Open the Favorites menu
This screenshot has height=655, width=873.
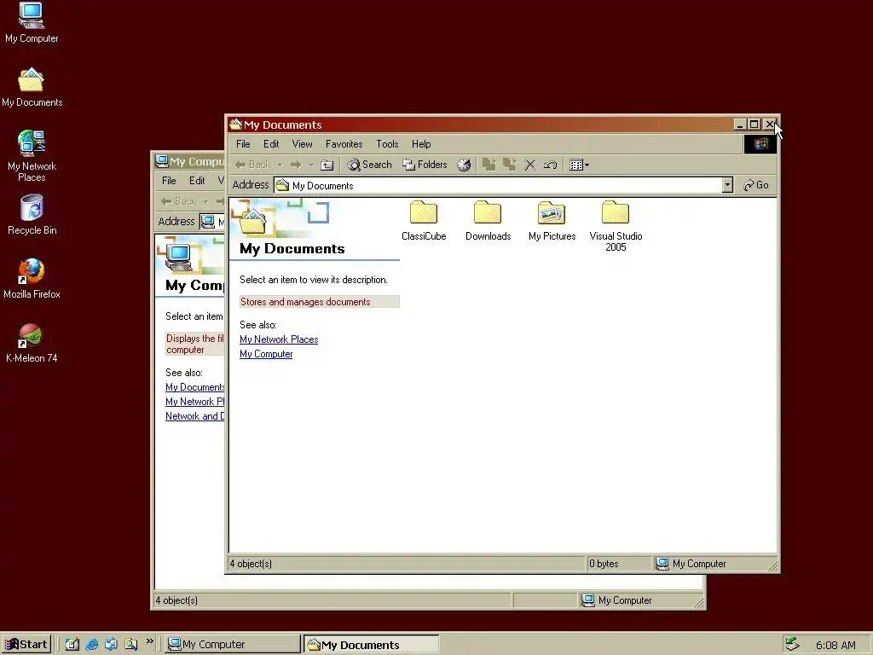tap(344, 144)
